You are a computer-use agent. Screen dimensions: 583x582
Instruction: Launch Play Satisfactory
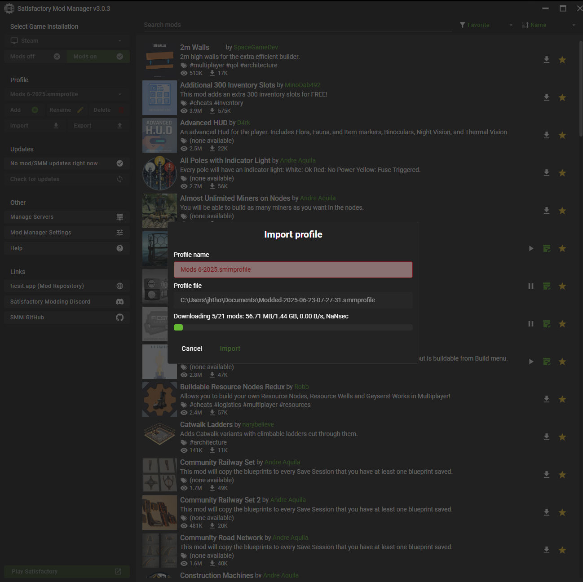click(67, 572)
